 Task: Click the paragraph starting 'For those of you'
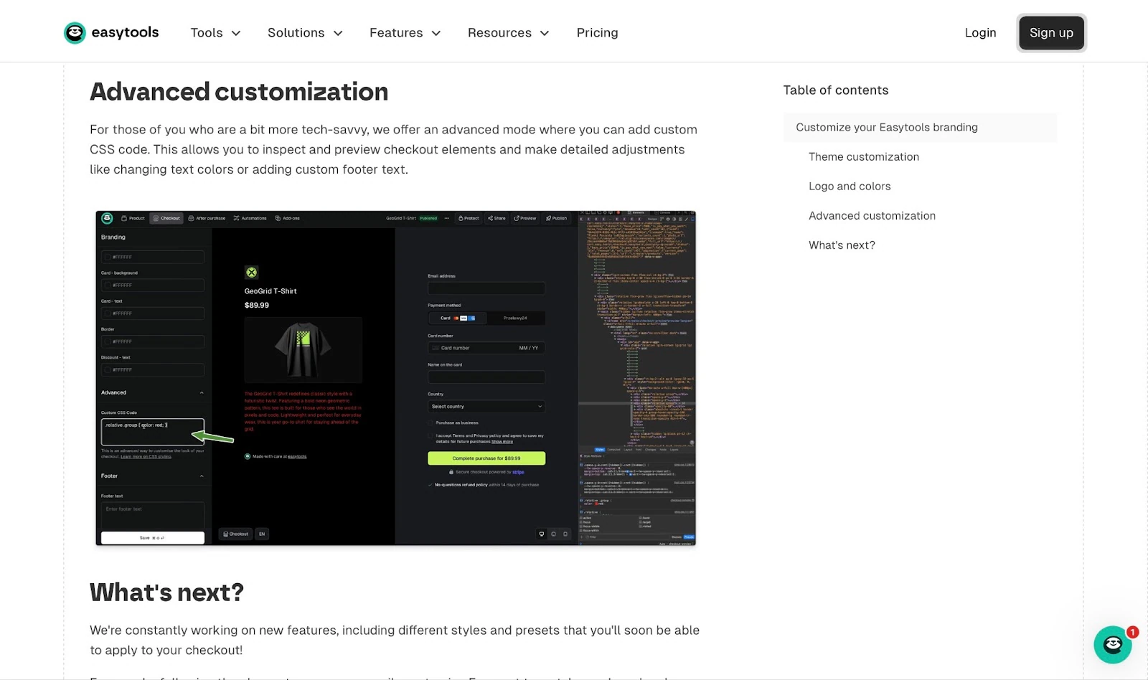coord(393,149)
